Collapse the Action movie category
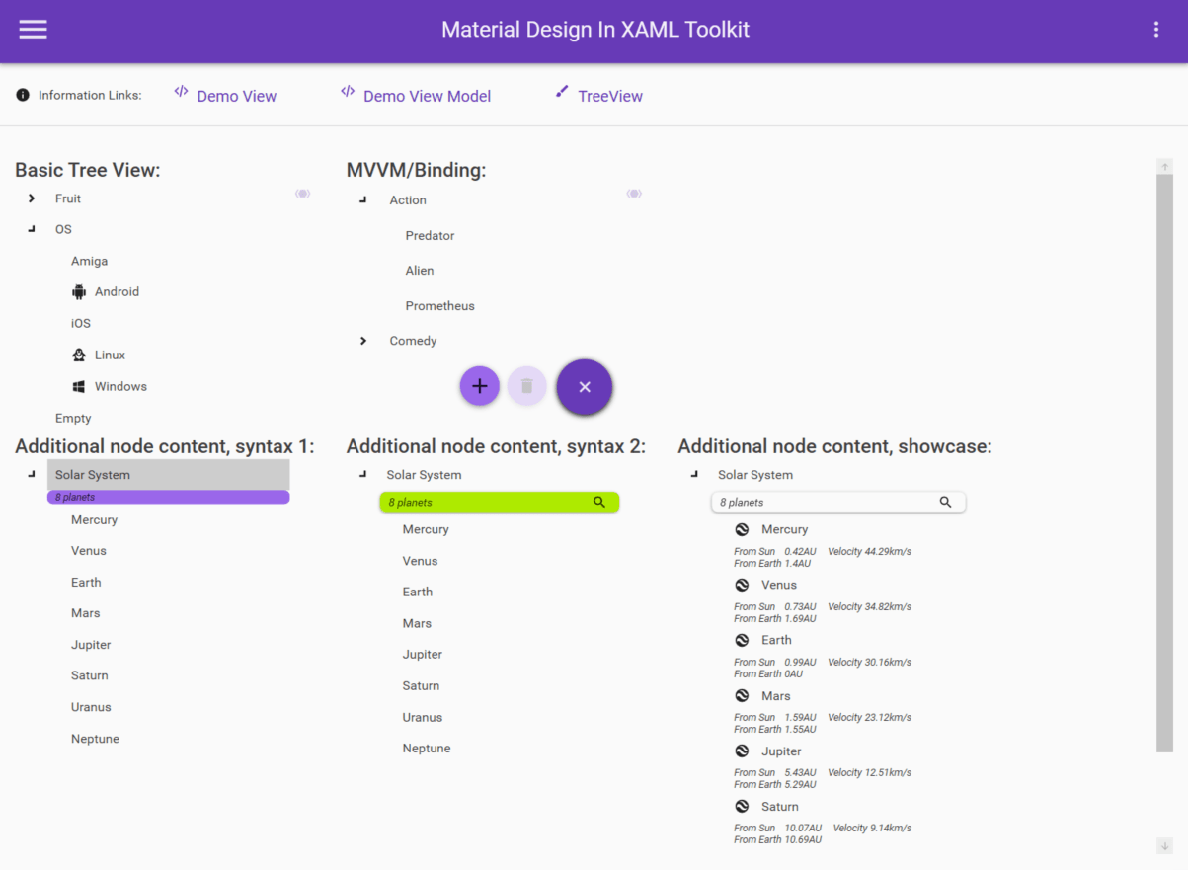Screen dimensions: 1188x870 click(363, 200)
